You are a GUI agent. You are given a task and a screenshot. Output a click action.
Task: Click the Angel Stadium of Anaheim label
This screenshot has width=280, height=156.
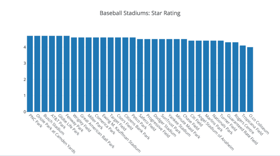pyautogui.click(x=216, y=131)
